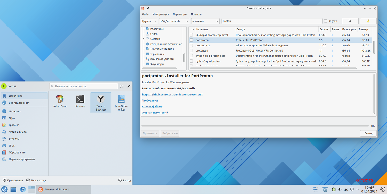Select the Эмуляторы group
The height and width of the screenshot is (194, 387).
pyautogui.click(x=157, y=64)
